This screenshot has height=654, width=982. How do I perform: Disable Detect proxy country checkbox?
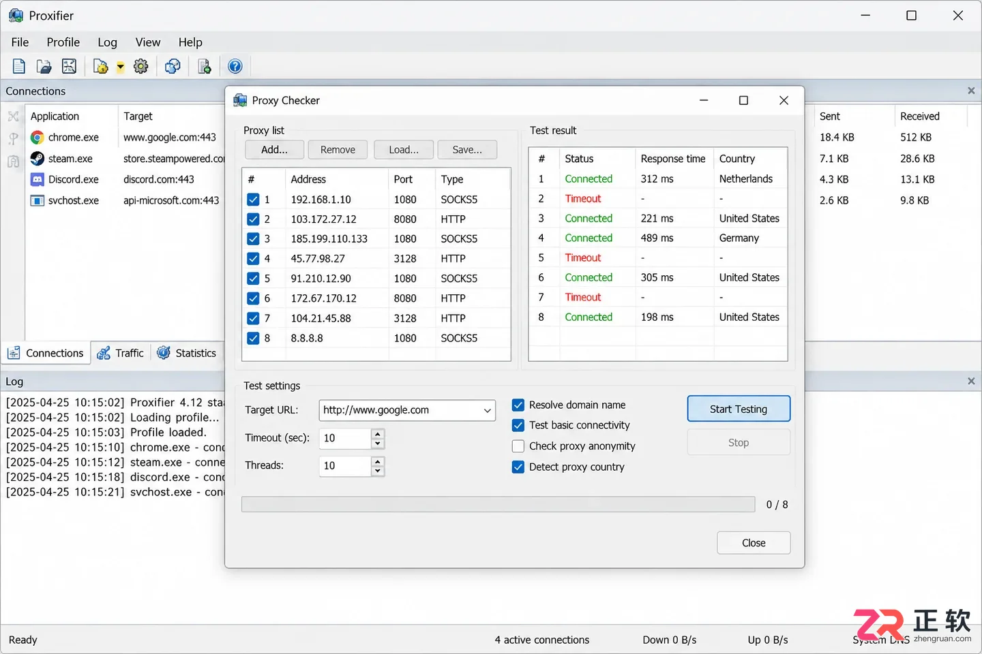click(x=518, y=467)
